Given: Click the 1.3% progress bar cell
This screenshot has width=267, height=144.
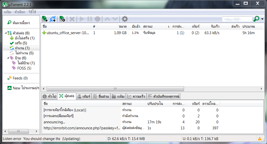Looking at the screenshot, I should pyautogui.click(x=135, y=33).
